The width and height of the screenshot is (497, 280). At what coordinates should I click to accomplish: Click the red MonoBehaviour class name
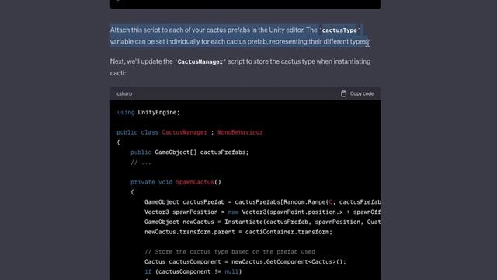240,132
